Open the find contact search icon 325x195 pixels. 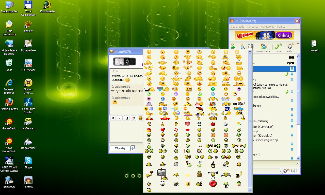[x=242, y=46]
